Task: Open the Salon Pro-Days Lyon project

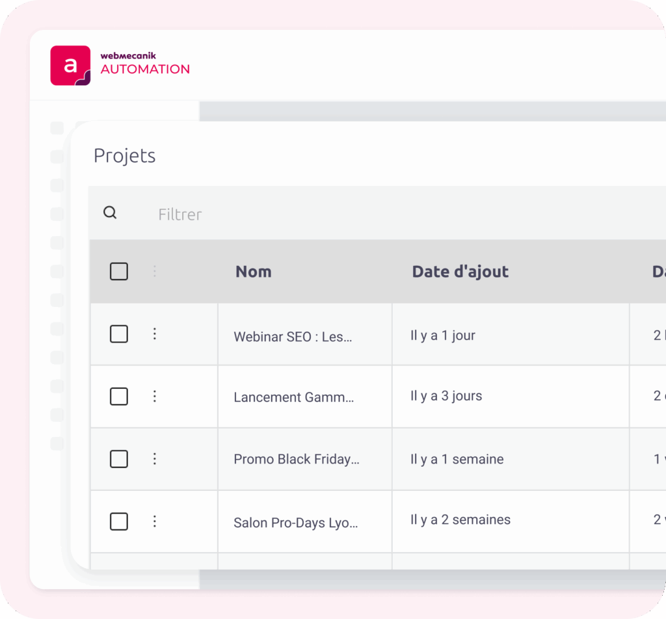Action: tap(296, 523)
